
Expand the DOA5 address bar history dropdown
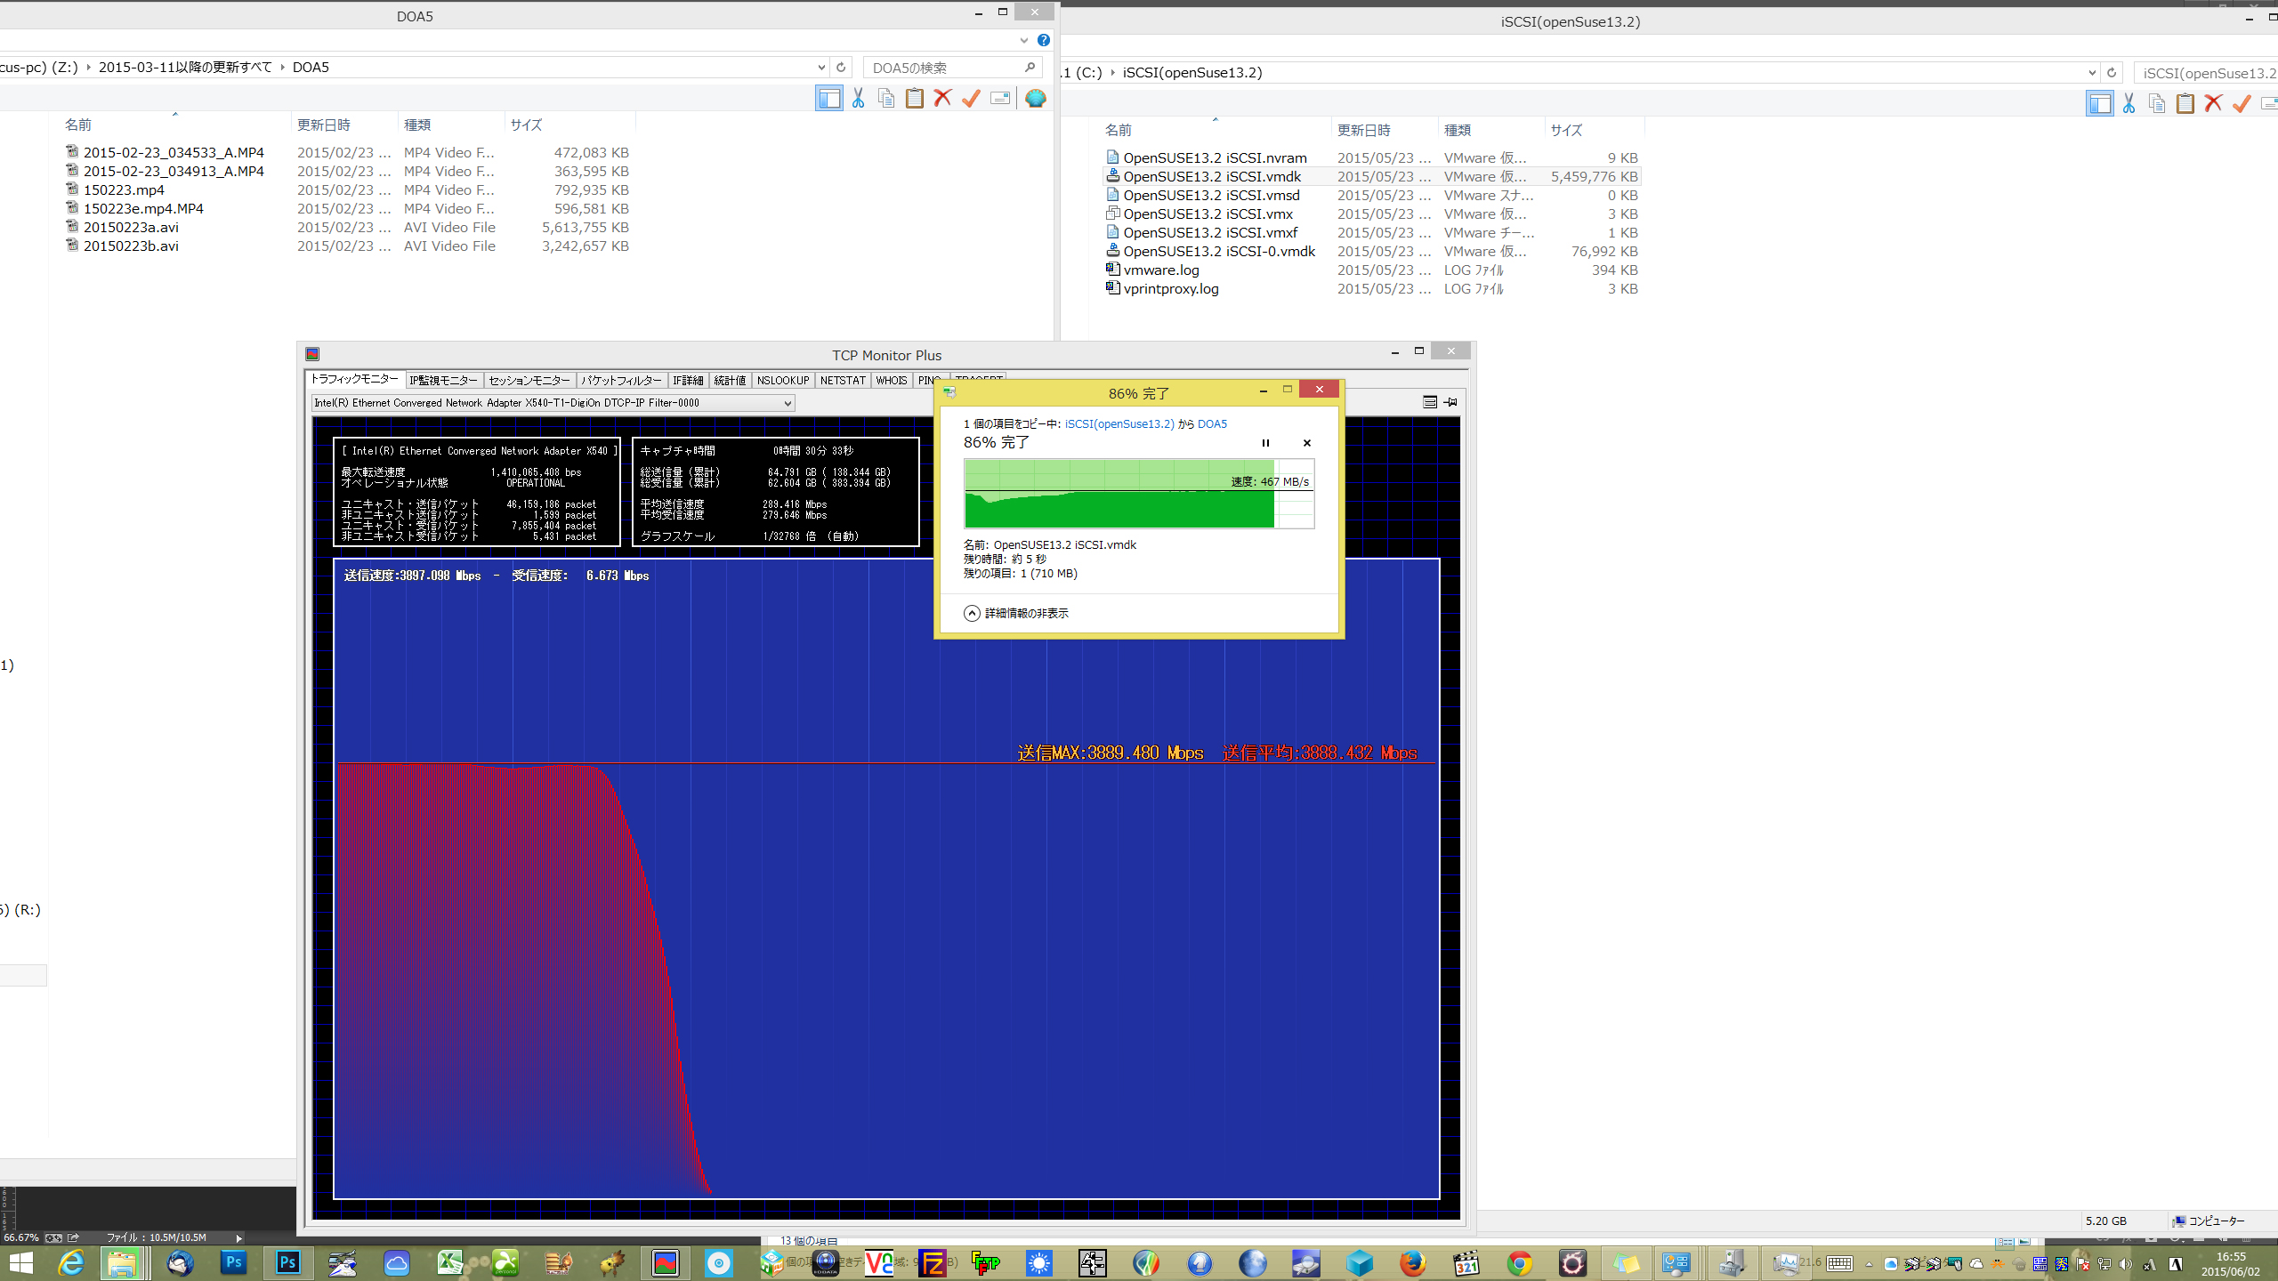[x=820, y=68]
